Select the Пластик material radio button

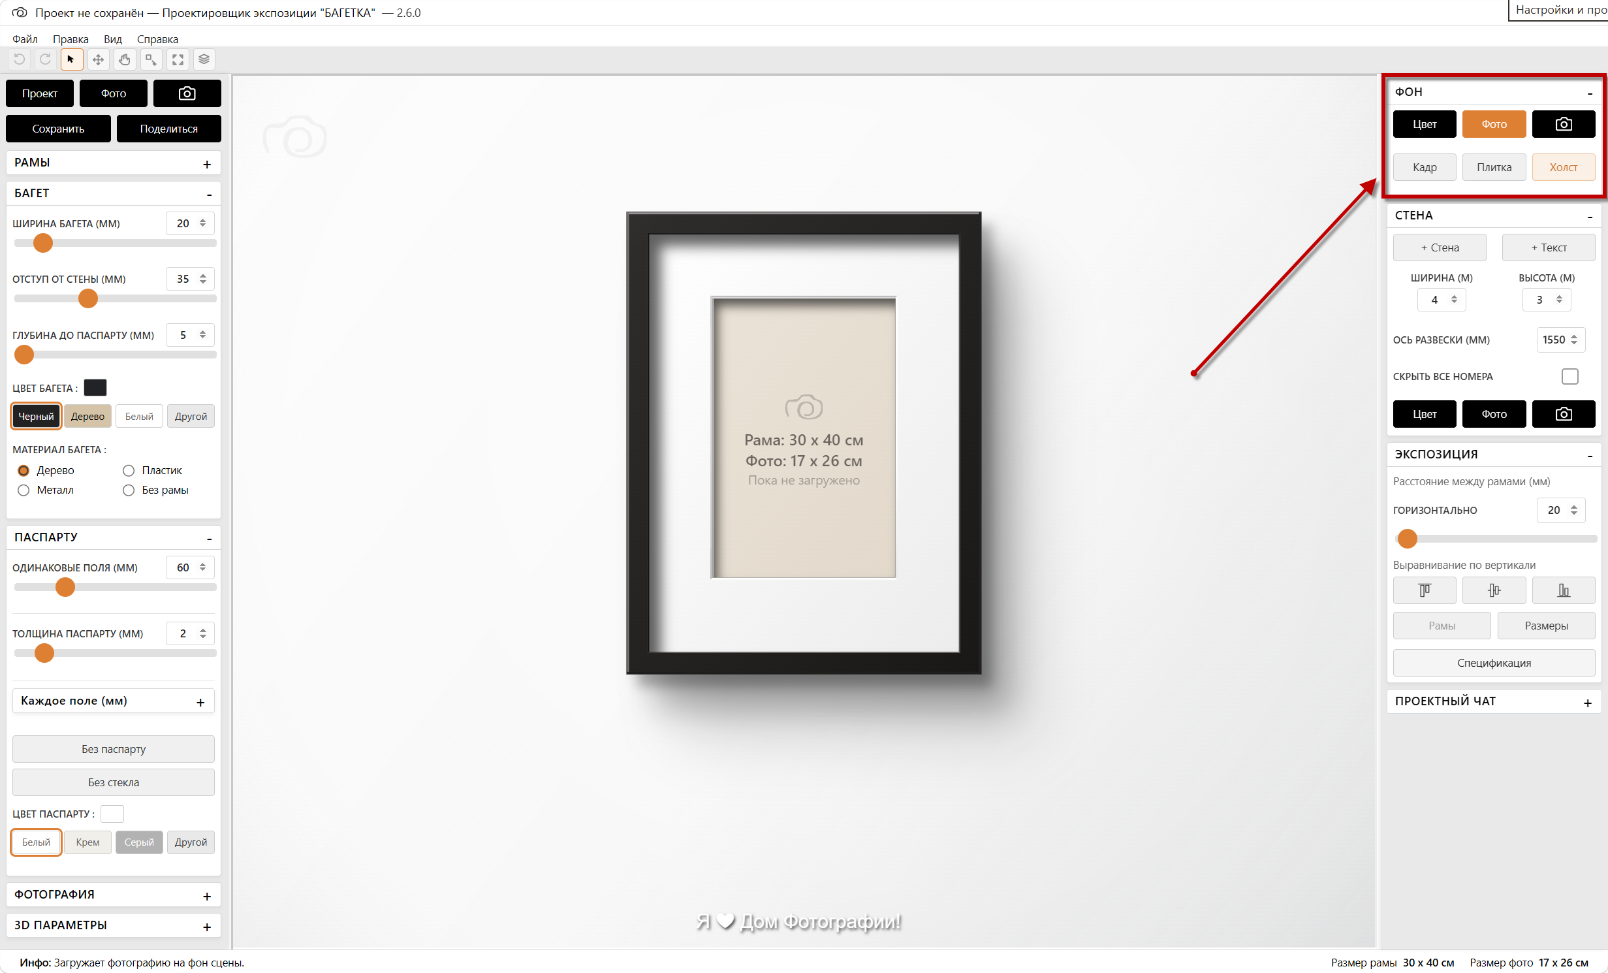129,470
